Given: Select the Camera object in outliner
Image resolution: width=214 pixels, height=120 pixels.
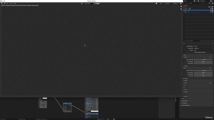Looking at the screenshot, I should (186, 9).
